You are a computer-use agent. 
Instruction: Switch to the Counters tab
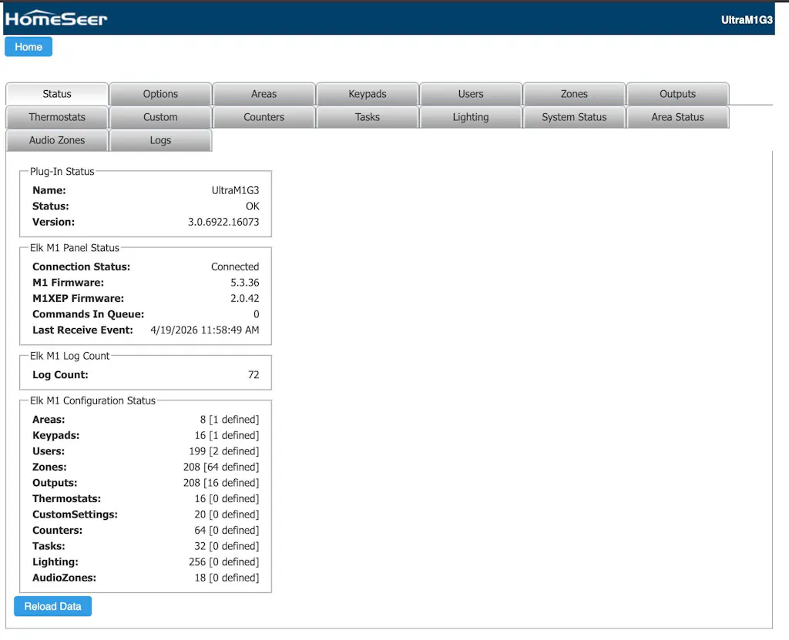264,117
